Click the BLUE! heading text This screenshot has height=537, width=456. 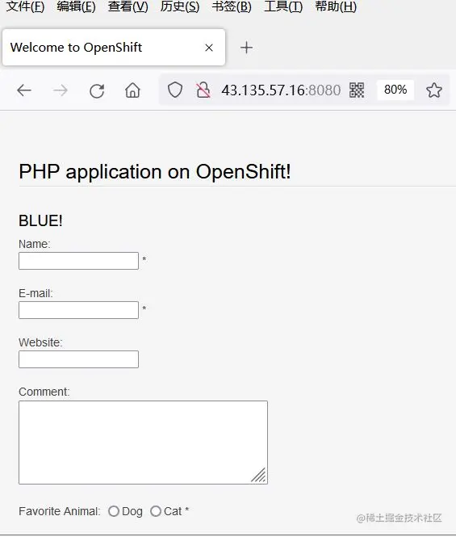click(x=40, y=220)
